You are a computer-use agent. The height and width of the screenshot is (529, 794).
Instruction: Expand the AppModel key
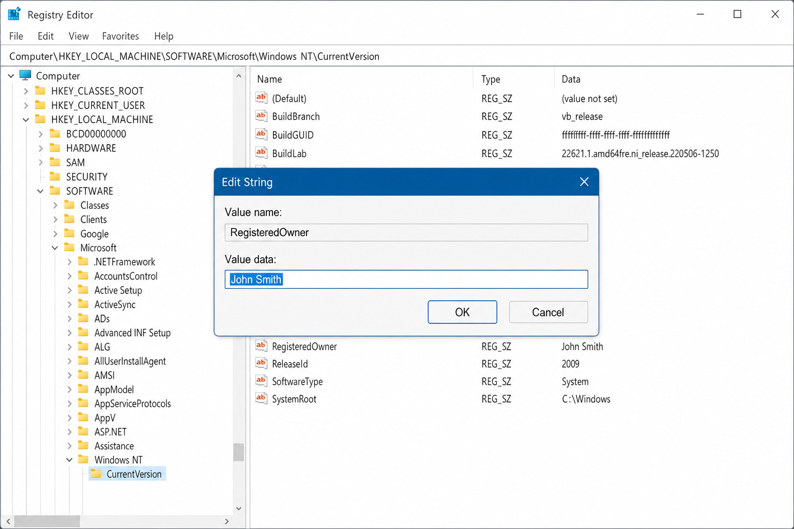(x=69, y=390)
